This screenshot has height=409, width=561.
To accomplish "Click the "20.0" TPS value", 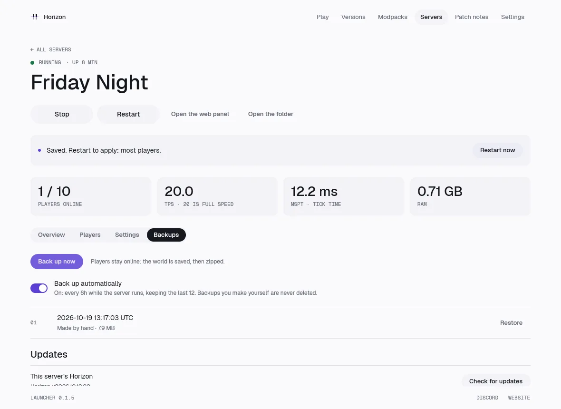I will point(179,192).
